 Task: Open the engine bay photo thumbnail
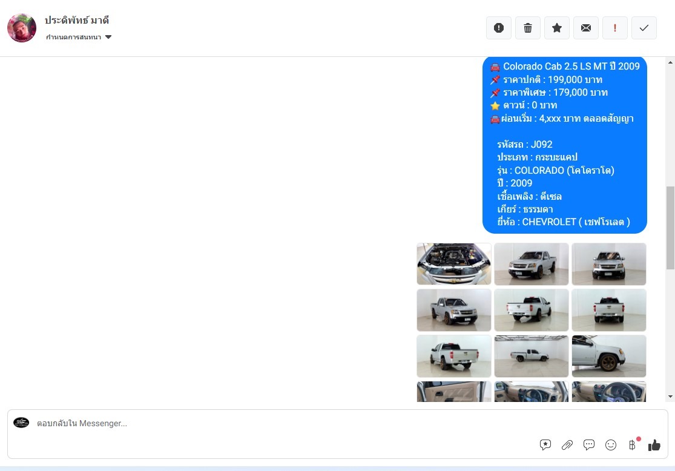454,264
